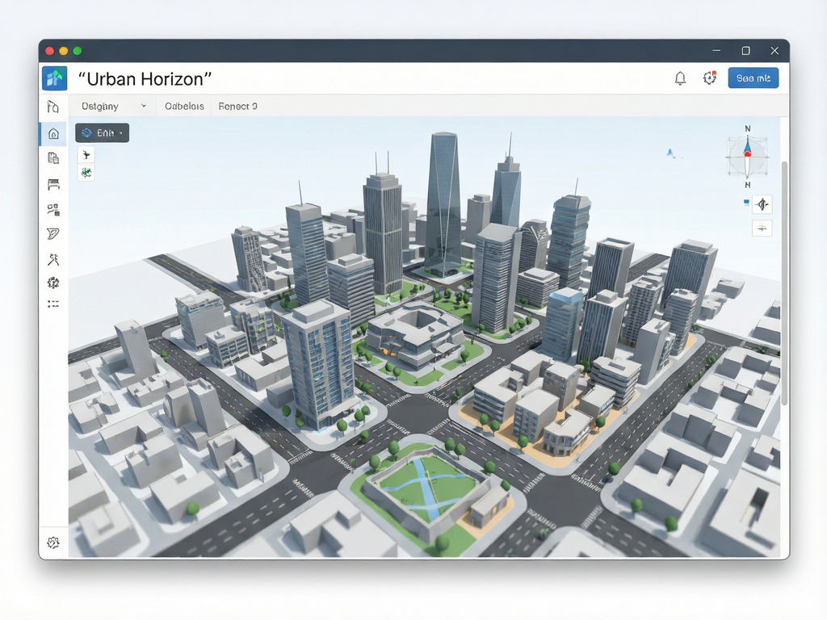Open the settings gear at sidebar bottom
The image size is (827, 620).
53,542
